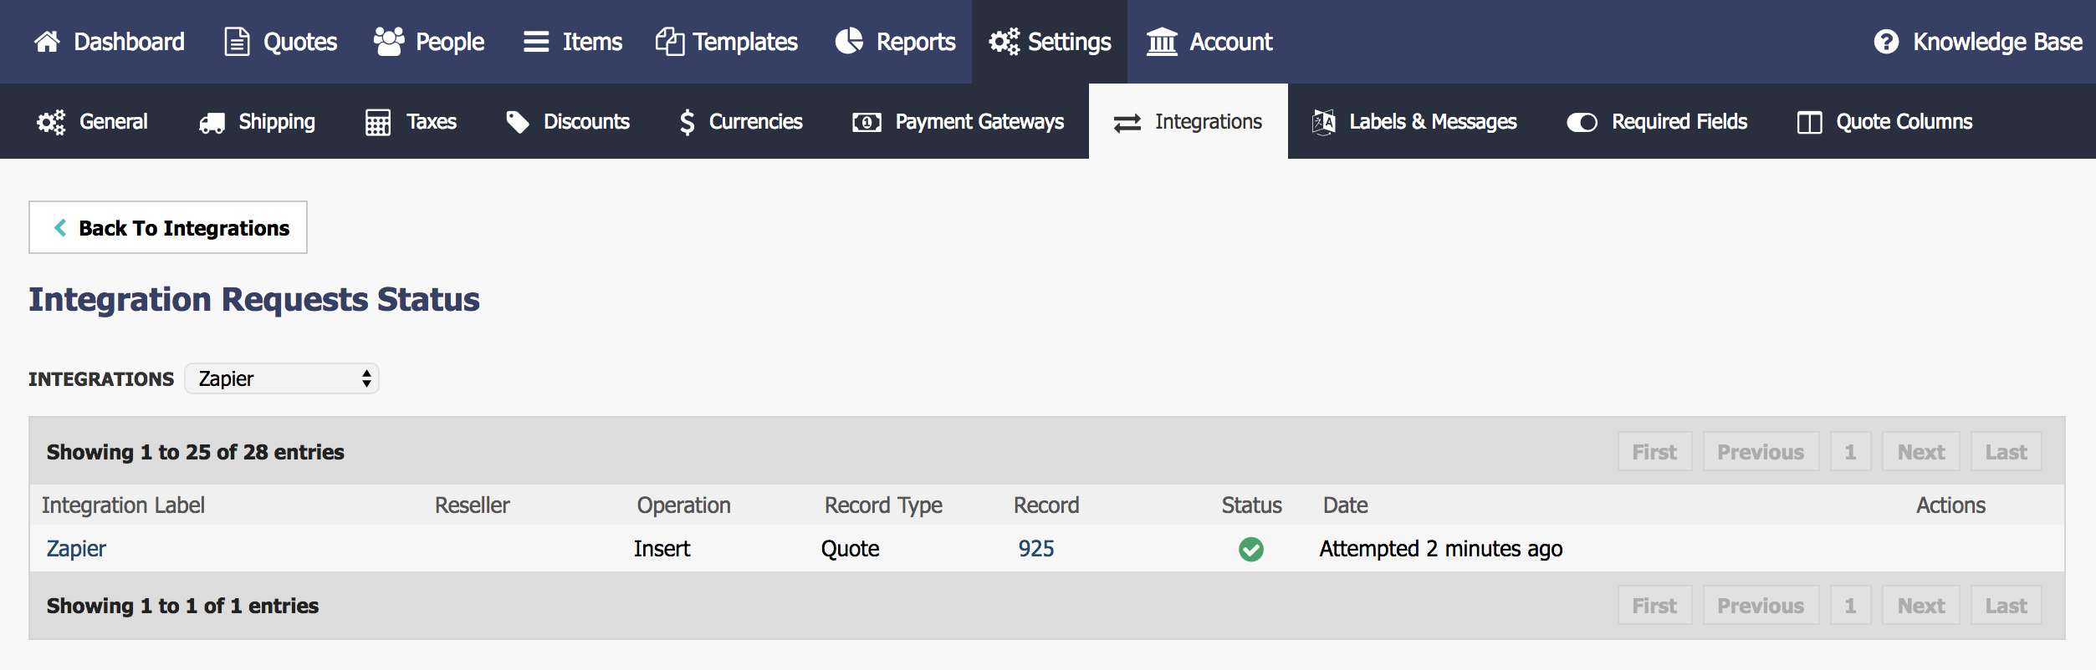Click the Account bank building icon
Viewport: 2096px width, 670px height.
(1162, 42)
